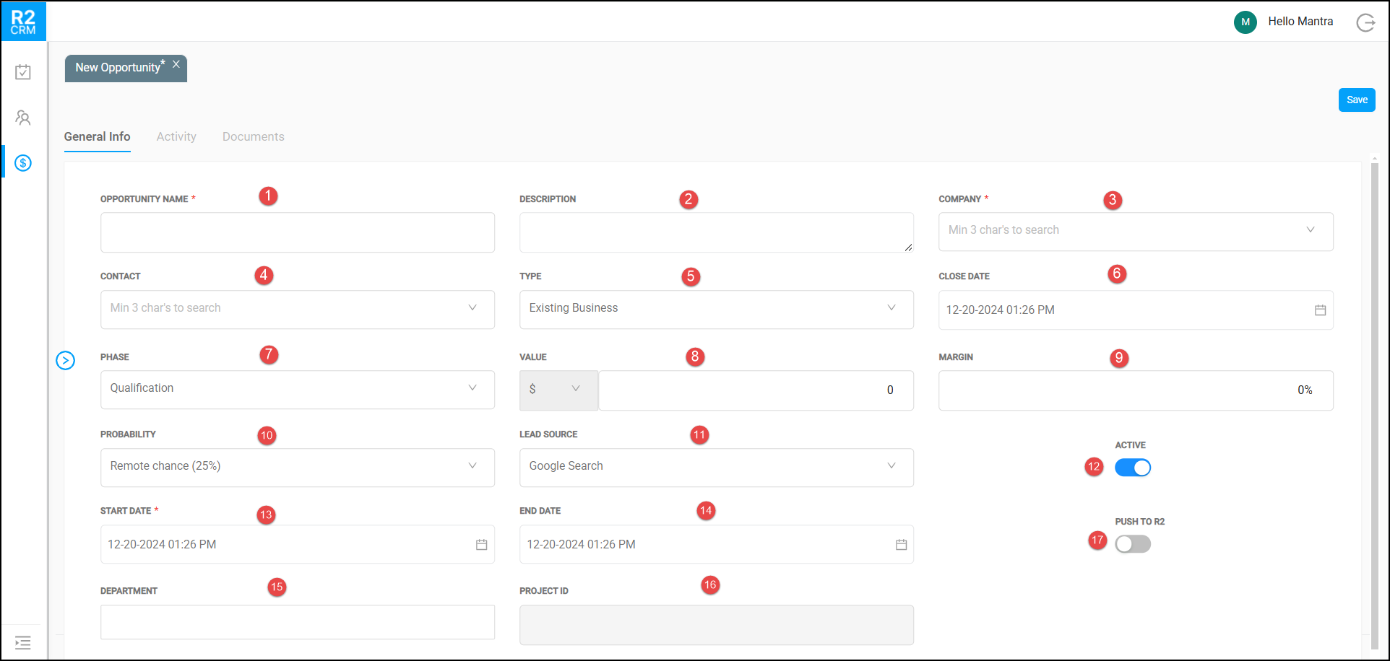The height and width of the screenshot is (661, 1390).
Task: Click the Opportunity Name input field
Action: pos(297,232)
